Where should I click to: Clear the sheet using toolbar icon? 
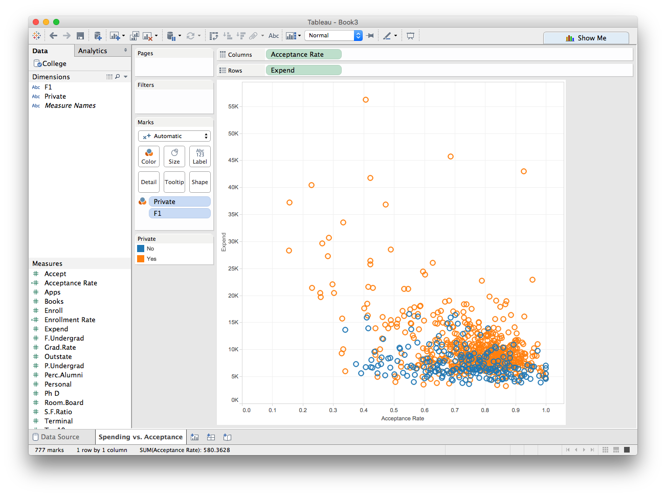coord(147,36)
